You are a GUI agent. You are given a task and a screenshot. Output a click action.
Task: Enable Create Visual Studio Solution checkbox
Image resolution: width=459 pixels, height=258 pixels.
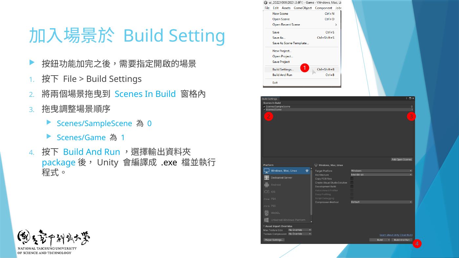[x=352, y=183]
